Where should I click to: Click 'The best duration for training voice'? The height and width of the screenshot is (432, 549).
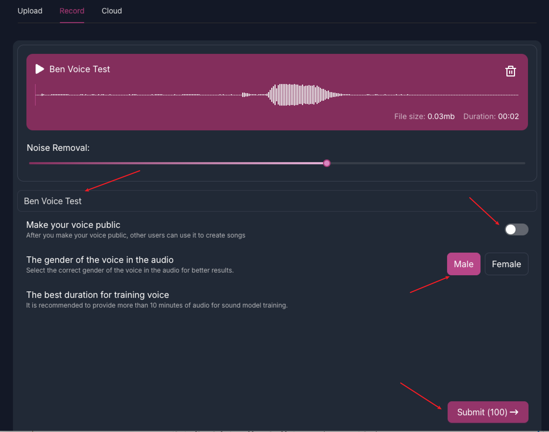(98, 295)
